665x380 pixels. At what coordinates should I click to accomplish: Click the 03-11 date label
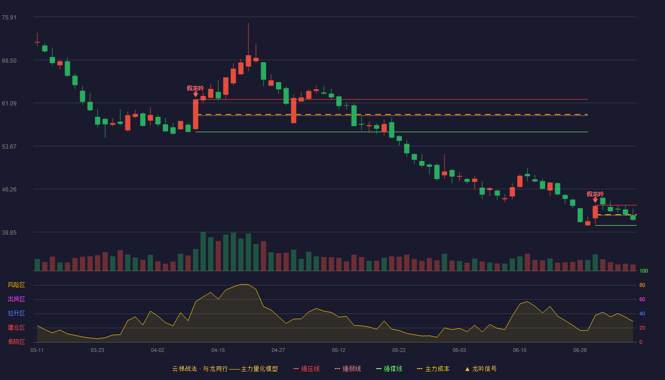click(x=37, y=350)
